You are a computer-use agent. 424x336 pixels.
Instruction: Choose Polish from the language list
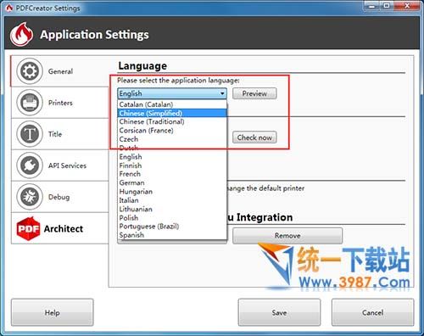[172, 218]
